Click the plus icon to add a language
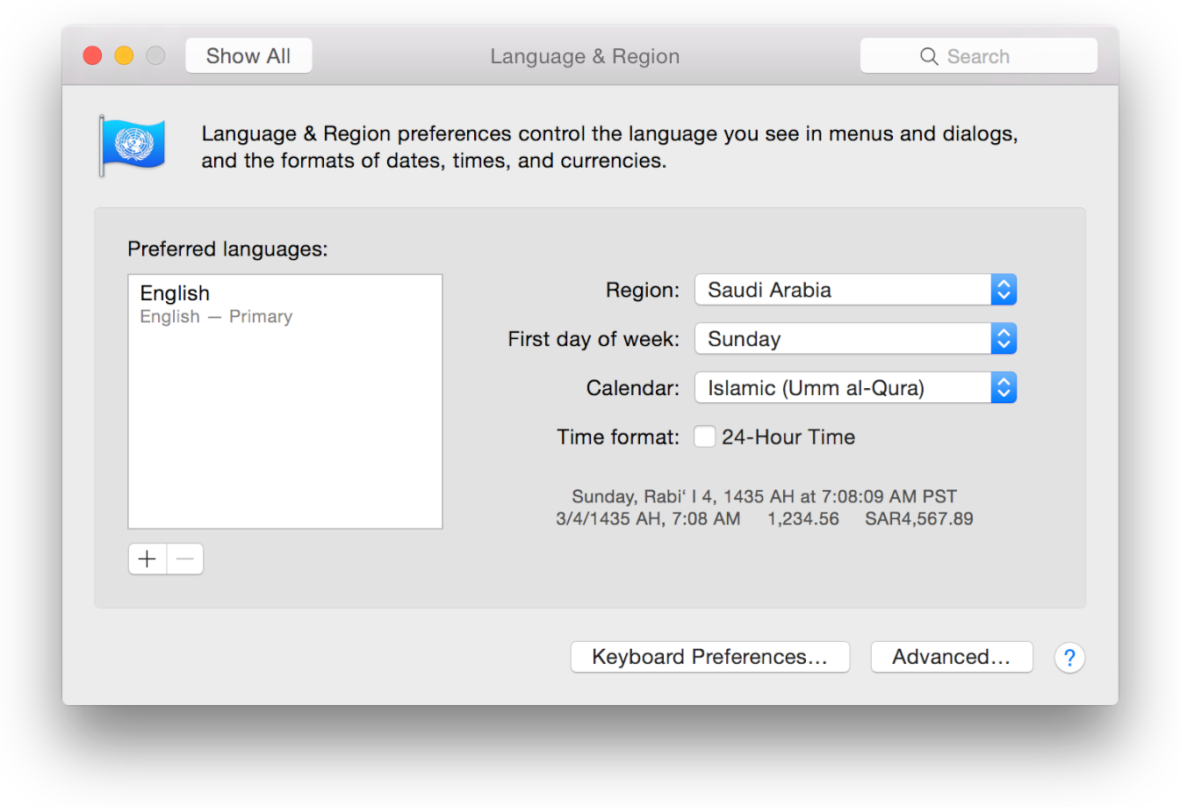The width and height of the screenshot is (1180, 807). tap(147, 558)
